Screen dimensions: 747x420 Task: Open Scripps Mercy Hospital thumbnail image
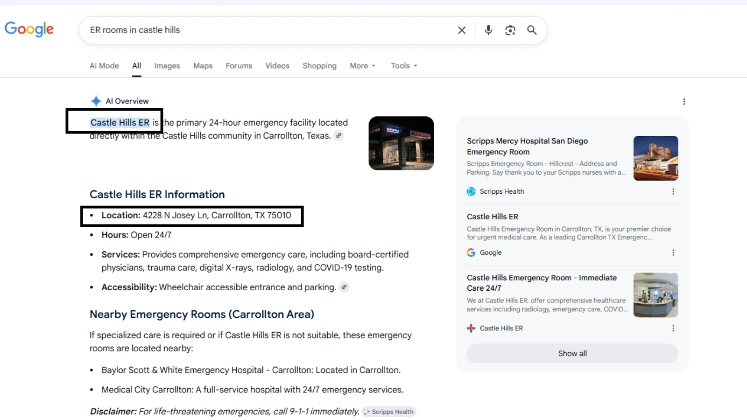click(x=655, y=158)
